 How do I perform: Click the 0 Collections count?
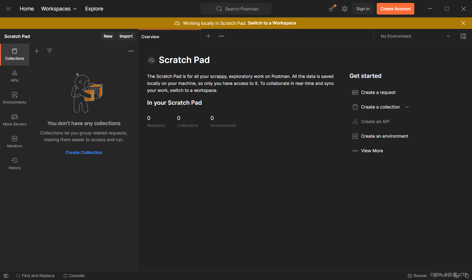(188, 121)
